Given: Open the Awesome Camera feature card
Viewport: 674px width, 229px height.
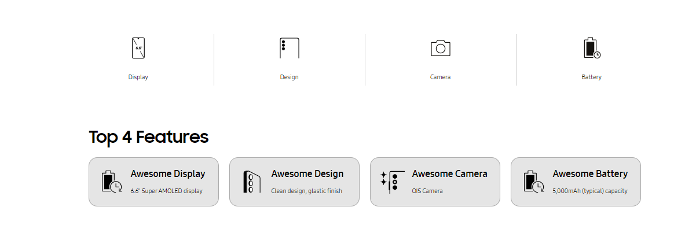Looking at the screenshot, I should click(435, 182).
